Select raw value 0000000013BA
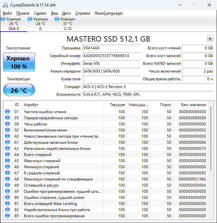Screen dimensions: 217x223 pos(192,179)
